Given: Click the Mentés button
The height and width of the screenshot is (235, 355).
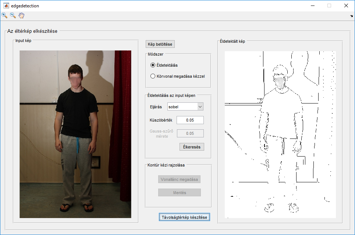Looking at the screenshot, I should pyautogui.click(x=180, y=193).
